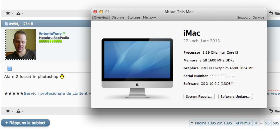The image size is (280, 131).
Task: Close the About This Mac window
Action: coord(95,12)
